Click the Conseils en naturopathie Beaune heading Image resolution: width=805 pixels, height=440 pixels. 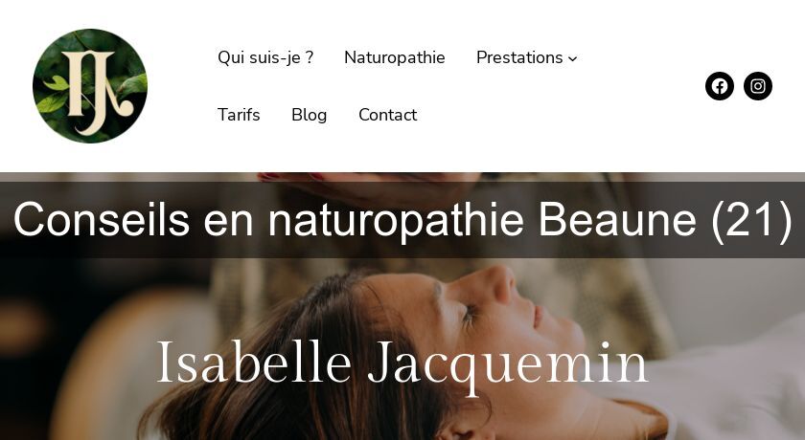402,219
